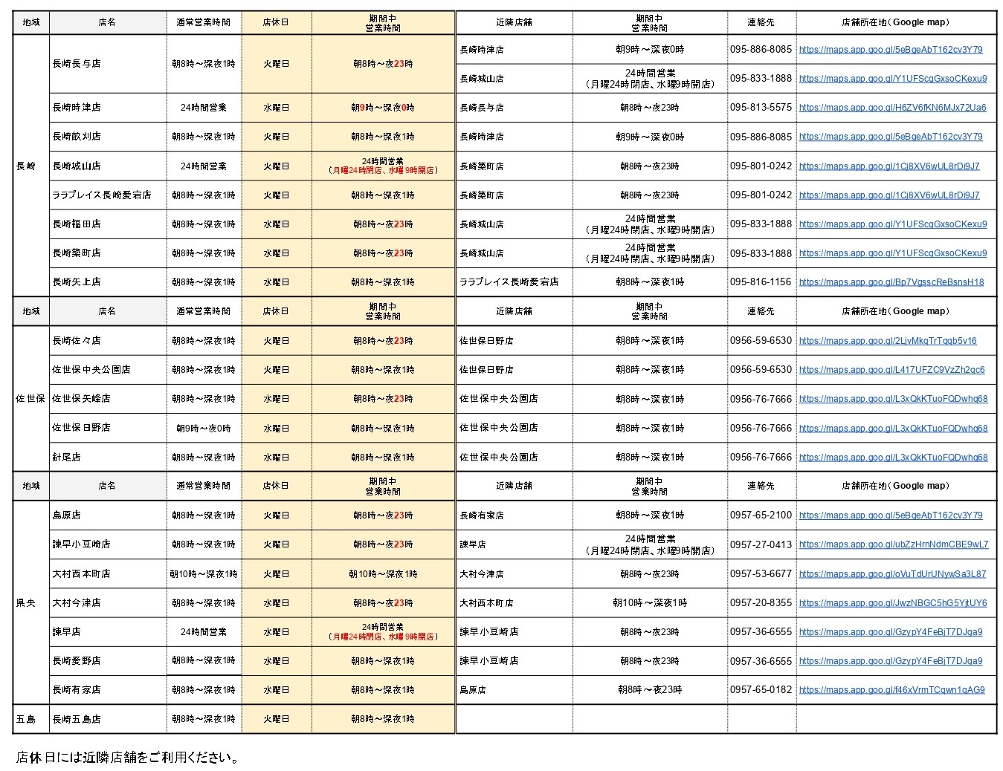
Task: Click the phone number 095-816-1156
Action: tap(761, 282)
